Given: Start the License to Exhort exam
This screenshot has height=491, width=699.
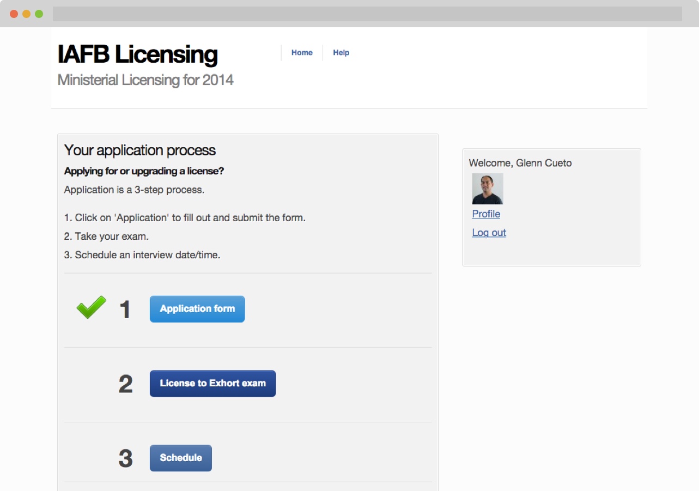Looking at the screenshot, I should click(x=212, y=384).
